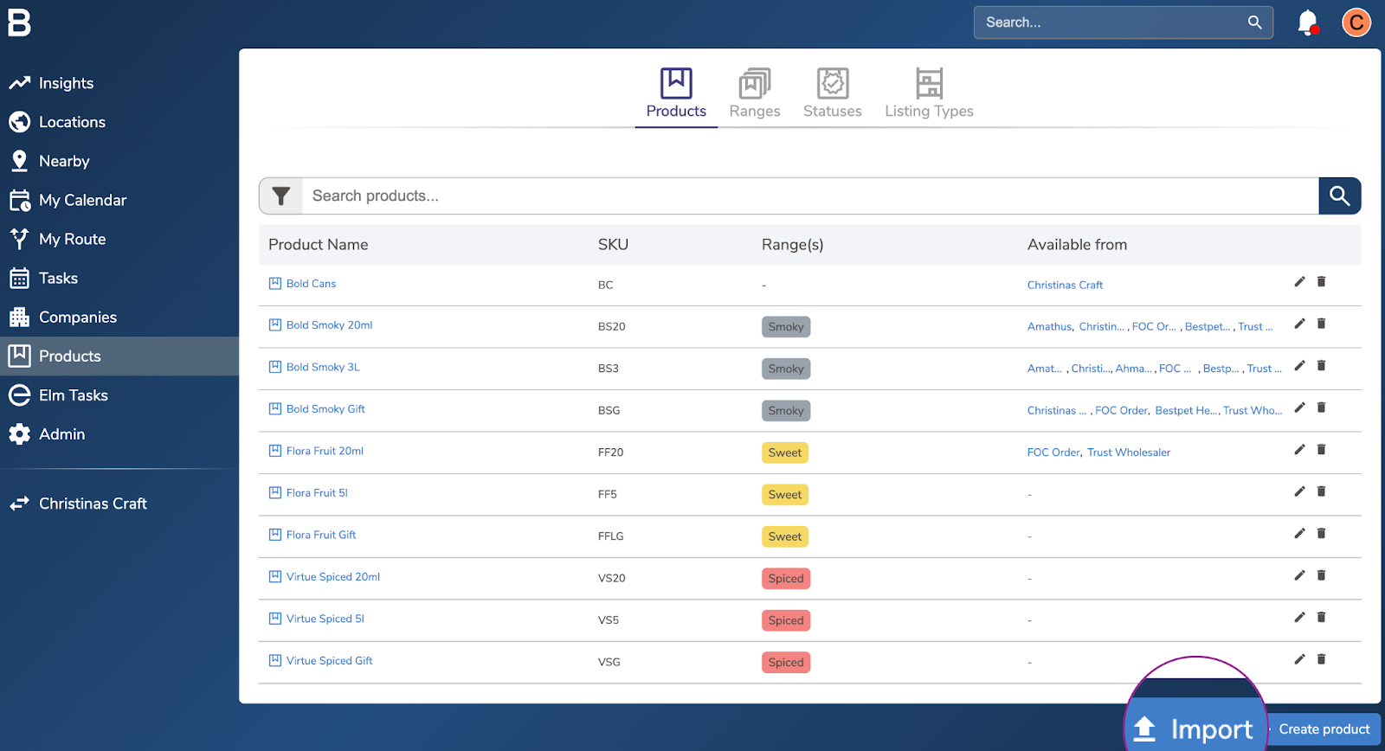The width and height of the screenshot is (1385, 751).
Task: Edit Bold Cans with pencil icon
Action: point(1299,282)
